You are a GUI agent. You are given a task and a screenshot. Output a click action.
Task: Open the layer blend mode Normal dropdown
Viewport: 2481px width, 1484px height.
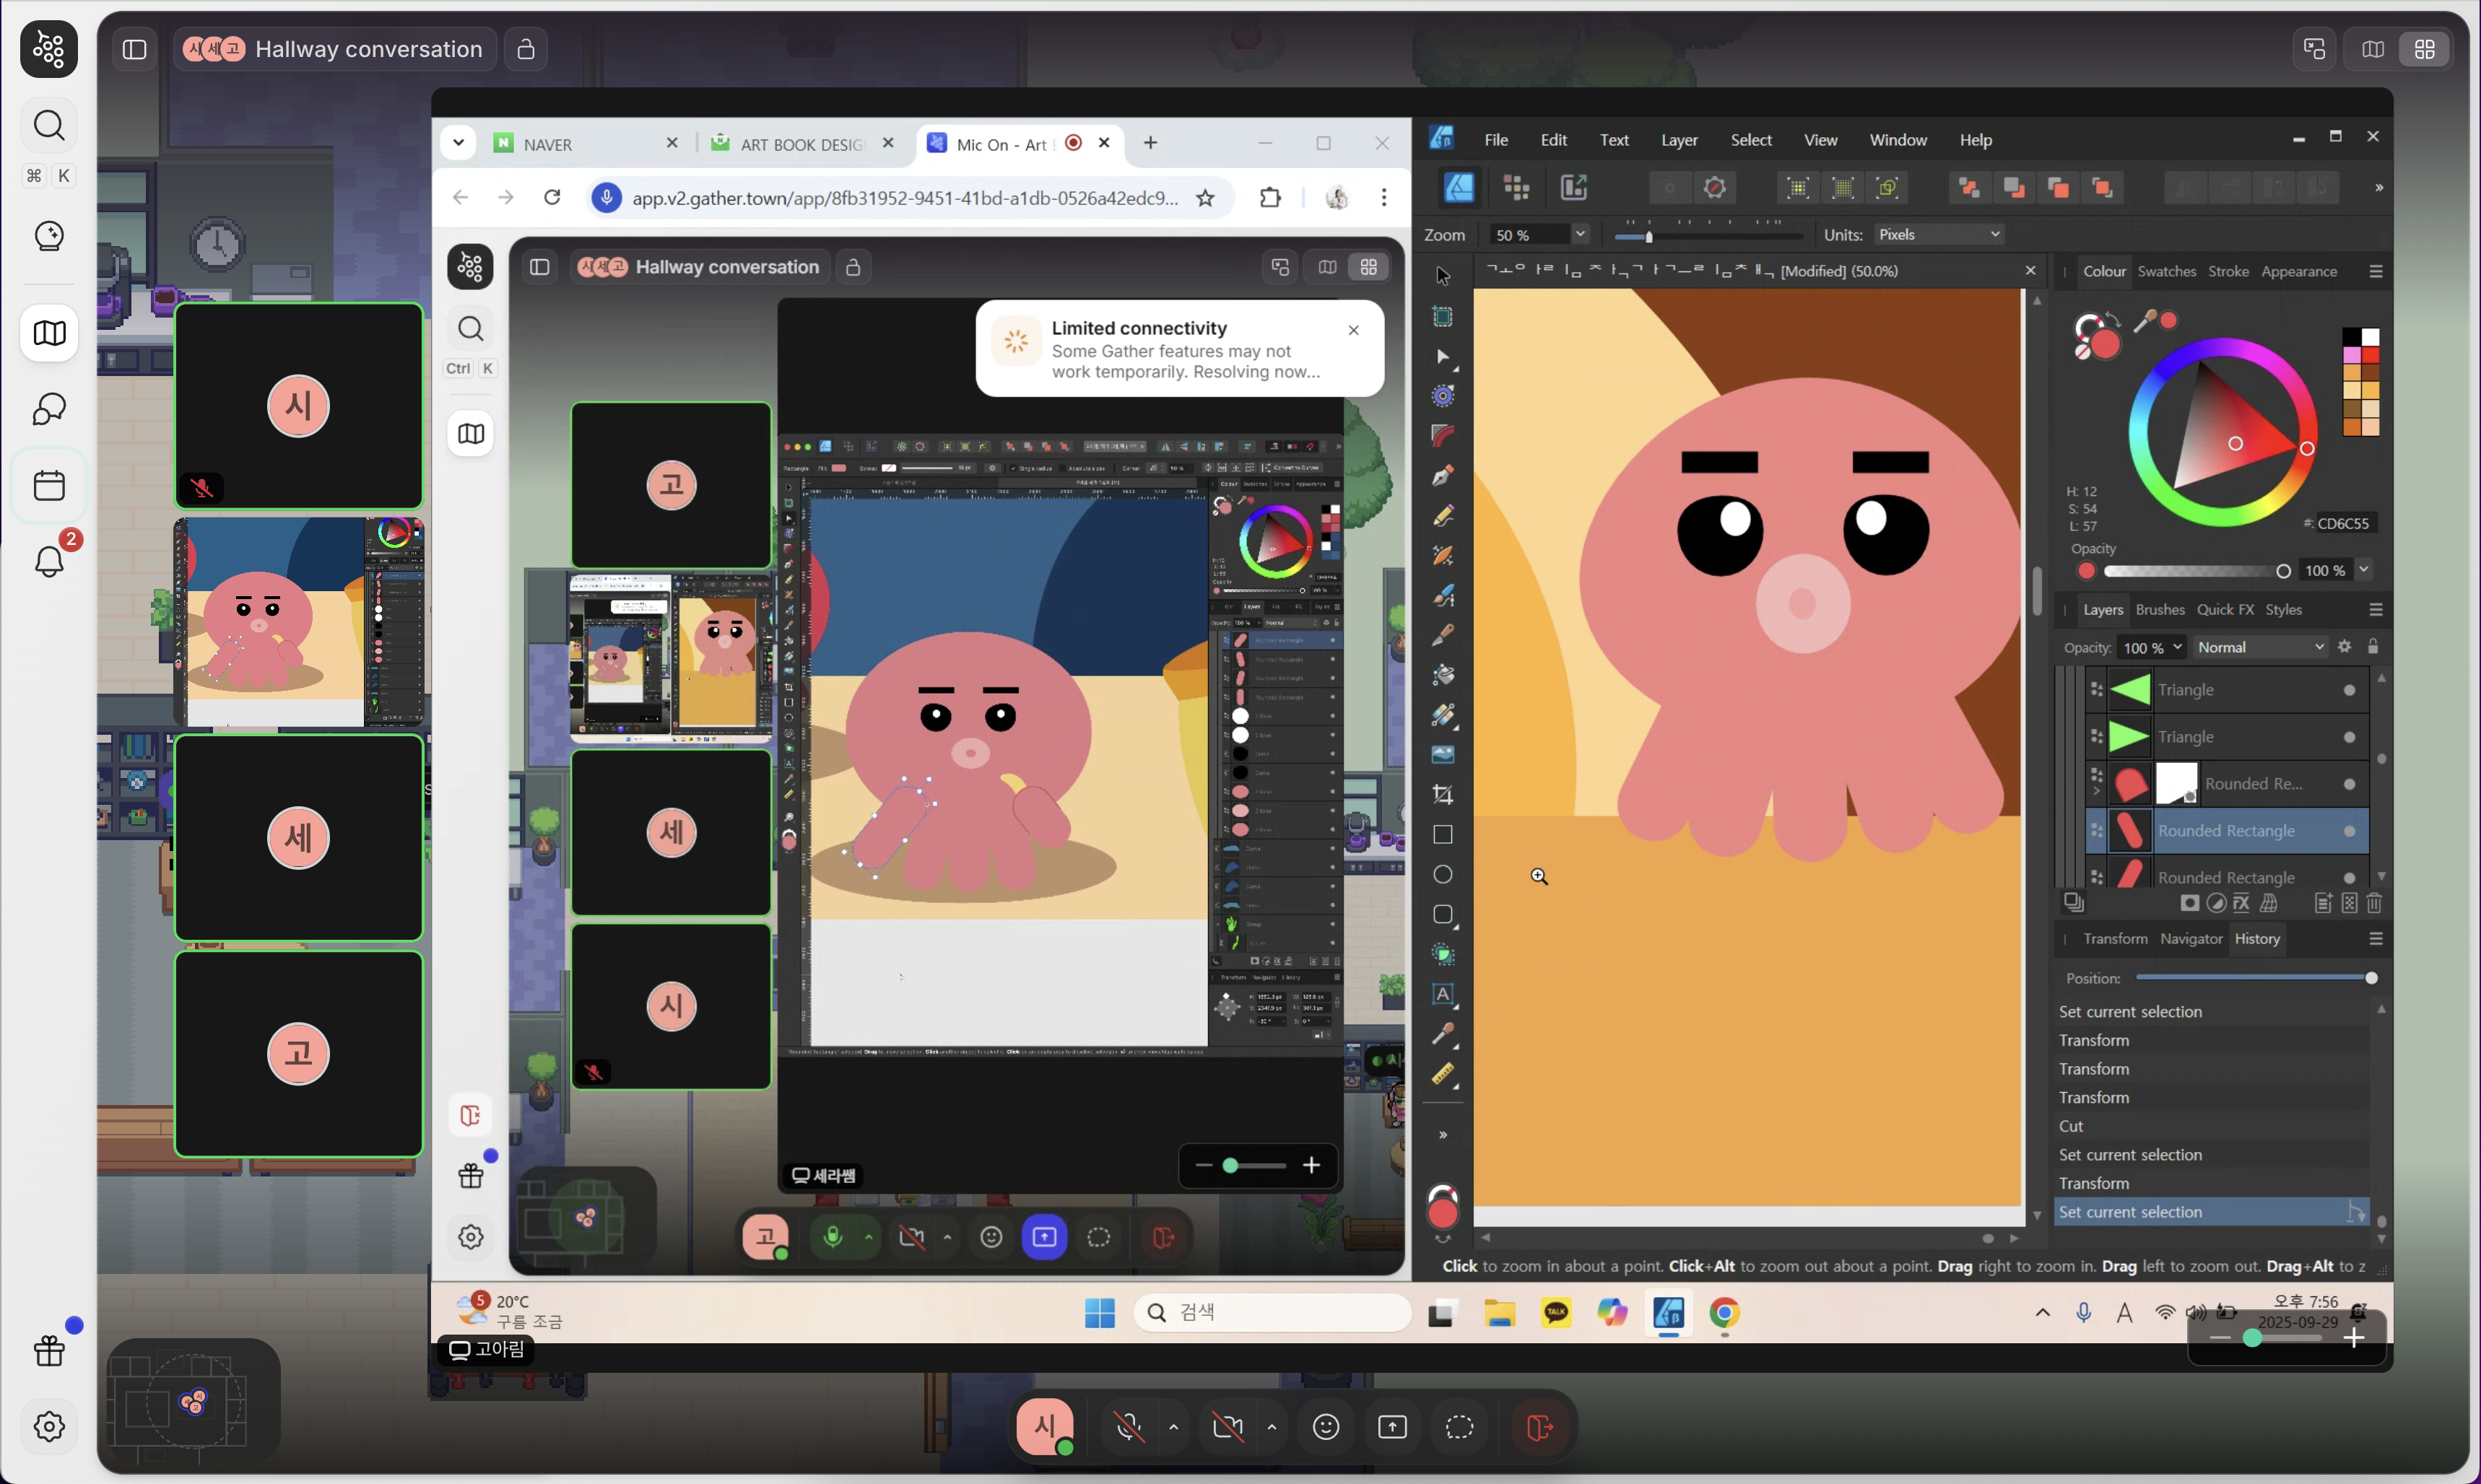pyautogui.click(x=2260, y=647)
